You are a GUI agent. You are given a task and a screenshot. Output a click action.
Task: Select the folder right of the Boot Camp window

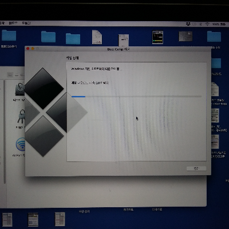tap(216, 64)
